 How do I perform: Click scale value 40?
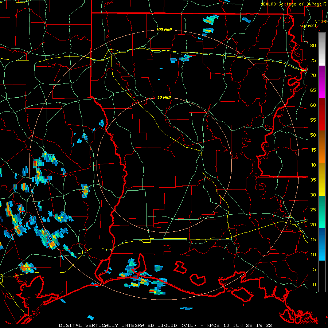click(x=313, y=165)
